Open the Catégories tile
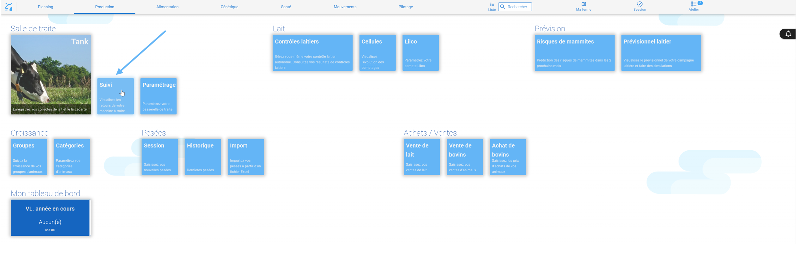797x255 pixels. [72, 157]
